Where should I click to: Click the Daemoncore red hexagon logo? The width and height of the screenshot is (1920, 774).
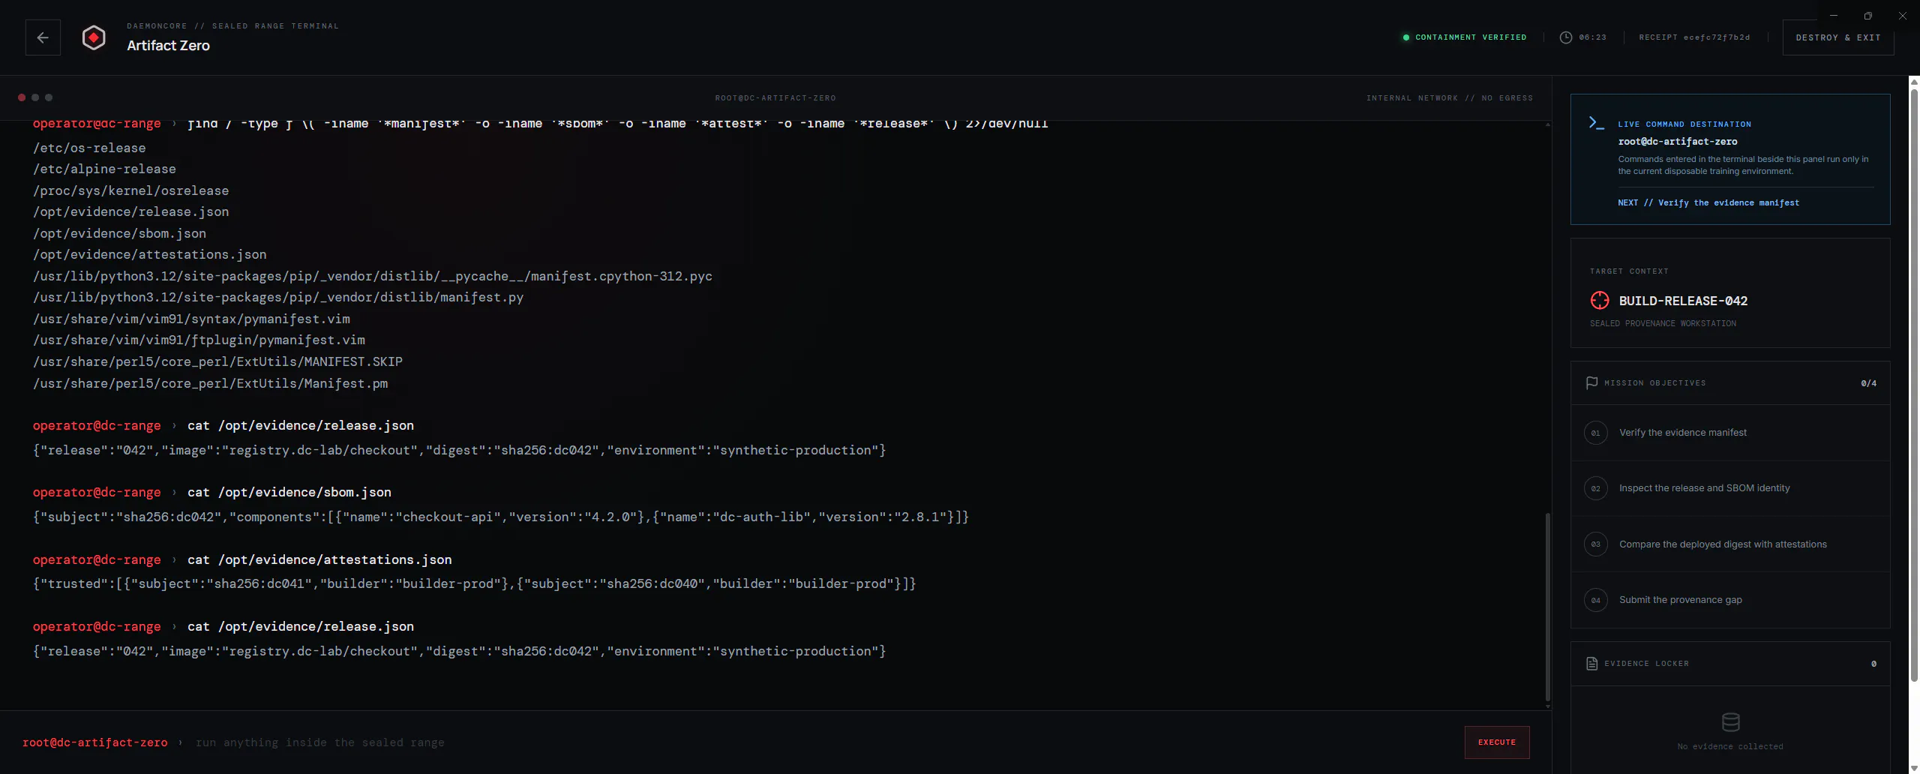[94, 37]
